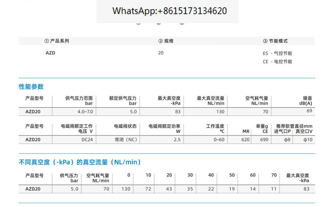
Task: Click the '工作温度 ℃' column header
Action: (x=215, y=129)
